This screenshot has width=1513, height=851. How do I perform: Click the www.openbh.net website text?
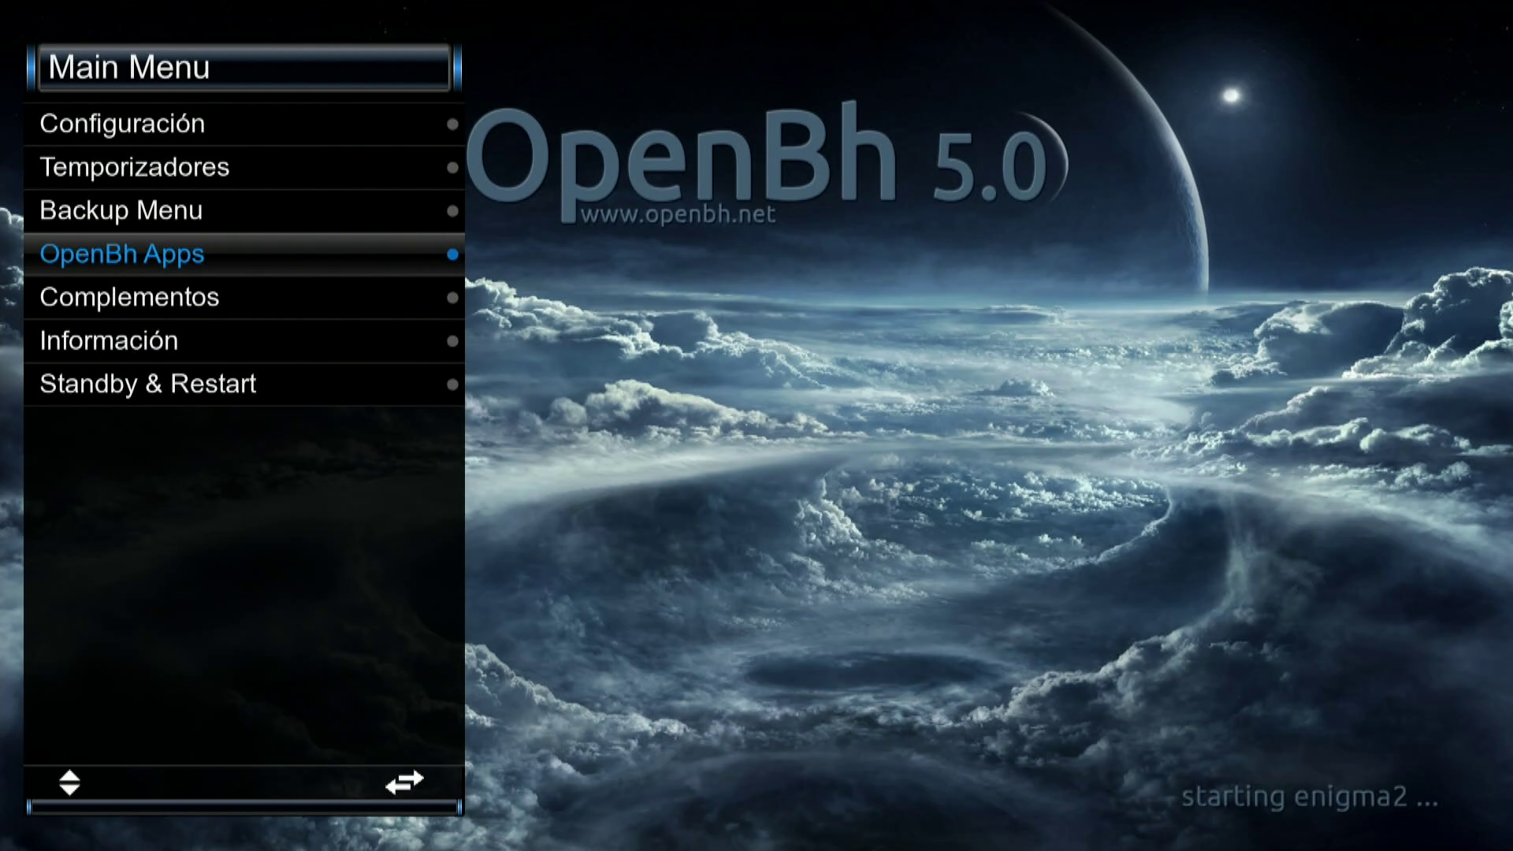coord(678,214)
